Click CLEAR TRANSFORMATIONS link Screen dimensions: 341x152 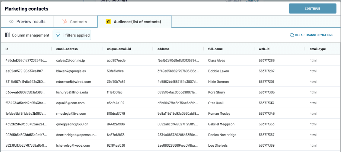tap(314, 35)
